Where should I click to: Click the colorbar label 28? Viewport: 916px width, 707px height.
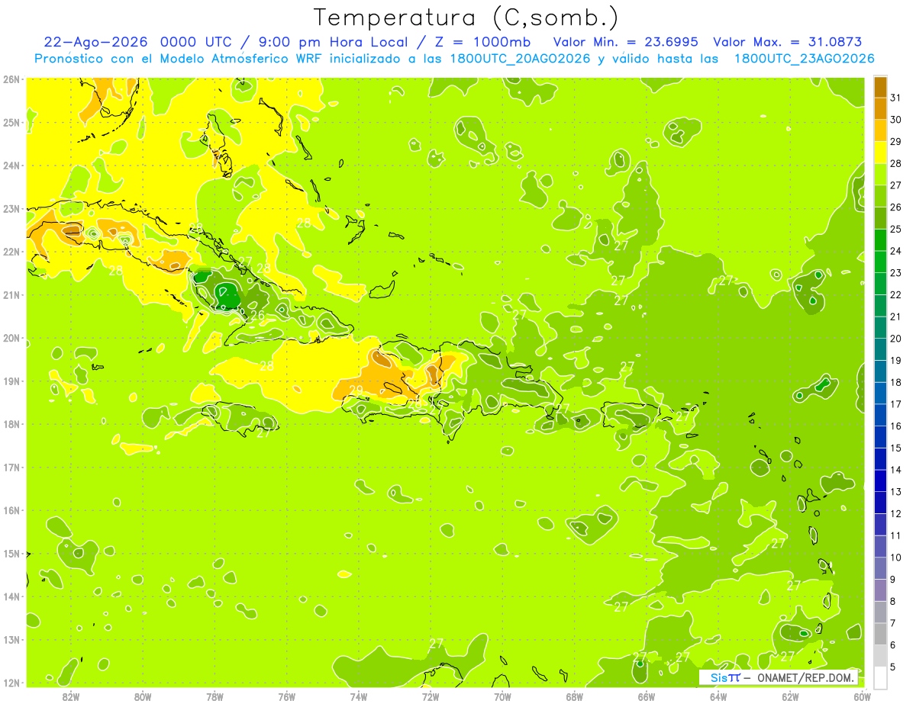(895, 163)
